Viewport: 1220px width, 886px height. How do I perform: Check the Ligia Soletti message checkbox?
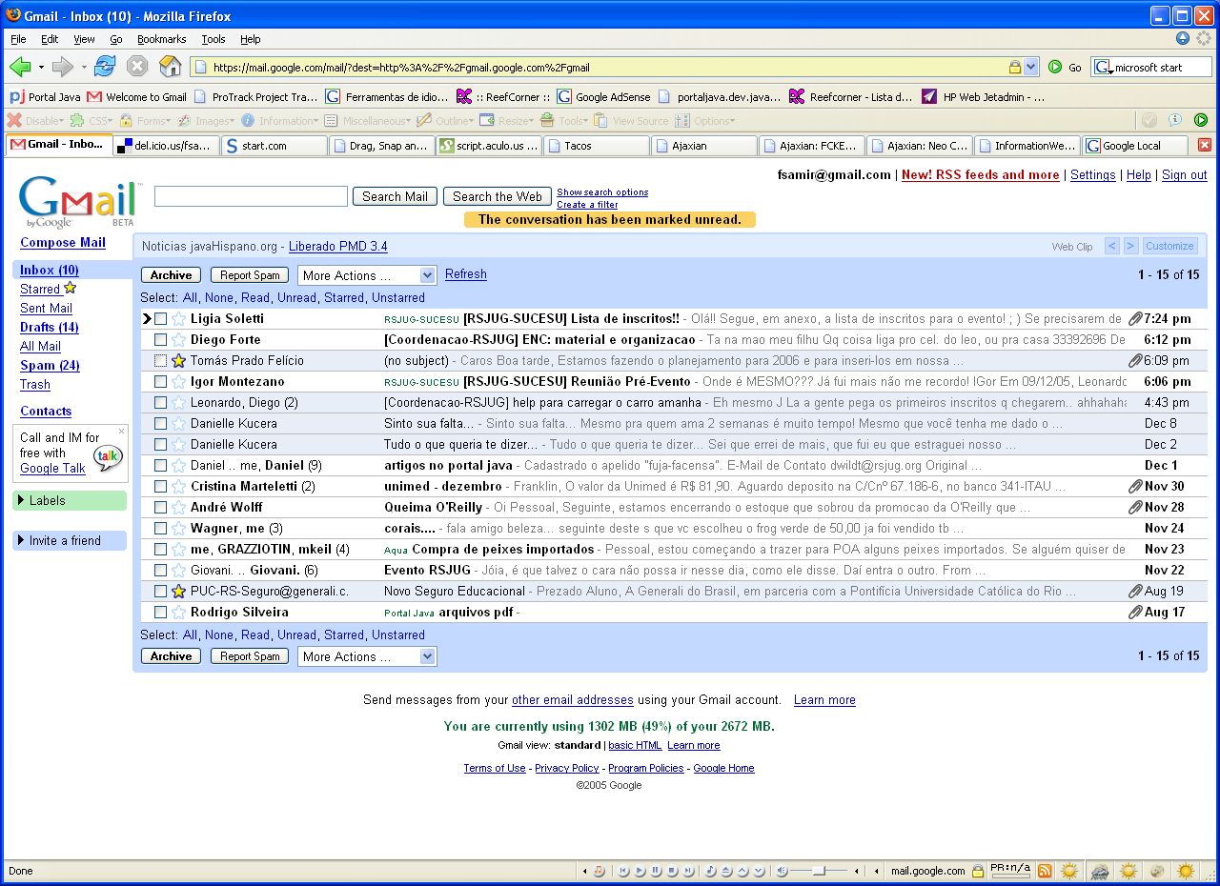click(160, 319)
